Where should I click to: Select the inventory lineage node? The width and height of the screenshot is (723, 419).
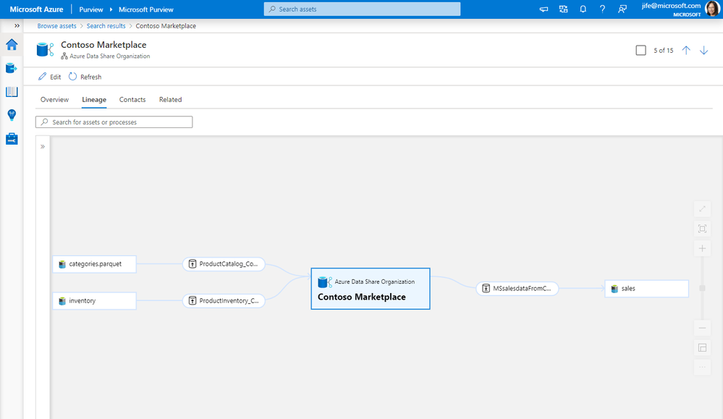coord(95,300)
